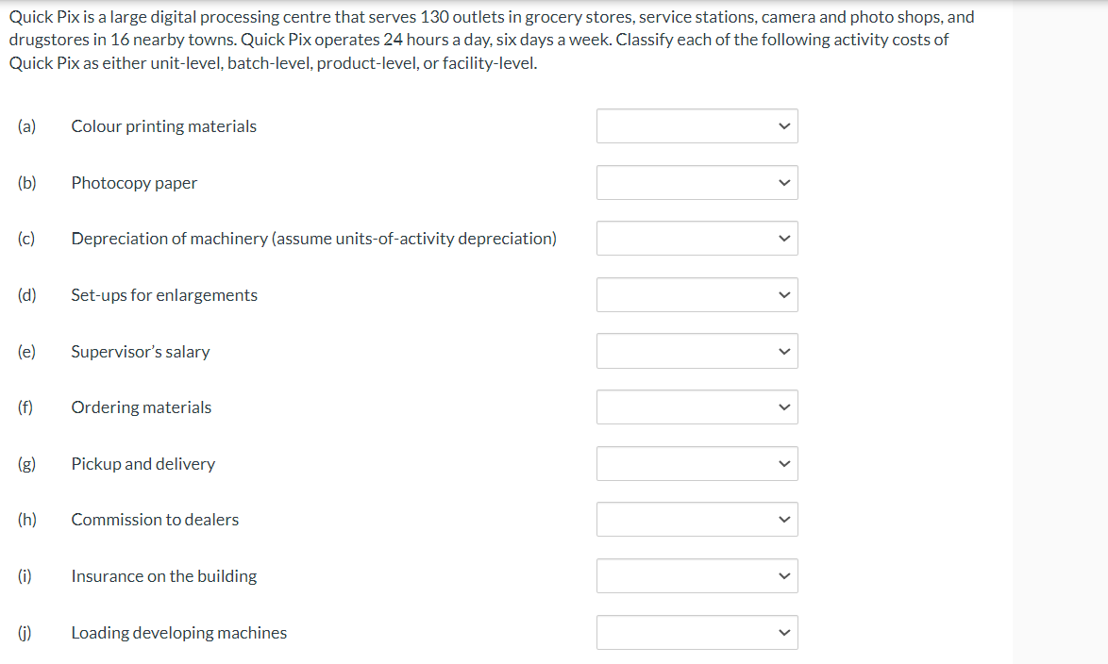
Task: Click the chevron icon on the last dropdown
Action: tap(782, 632)
